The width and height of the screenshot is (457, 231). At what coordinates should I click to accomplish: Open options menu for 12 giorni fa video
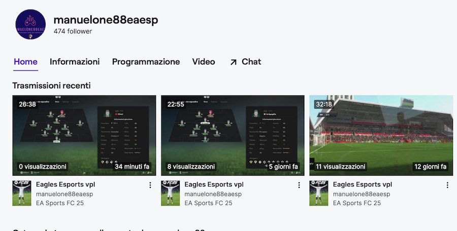pyautogui.click(x=447, y=185)
